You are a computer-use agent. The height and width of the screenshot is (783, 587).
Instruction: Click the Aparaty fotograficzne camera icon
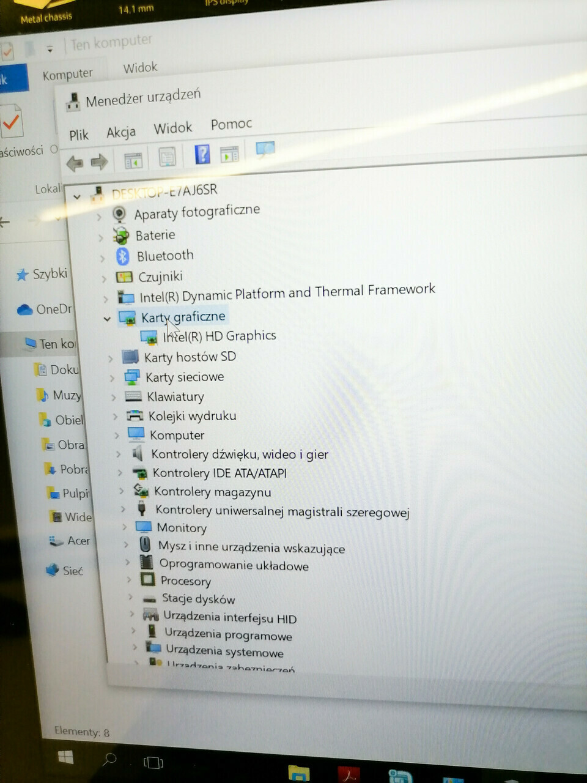[119, 215]
